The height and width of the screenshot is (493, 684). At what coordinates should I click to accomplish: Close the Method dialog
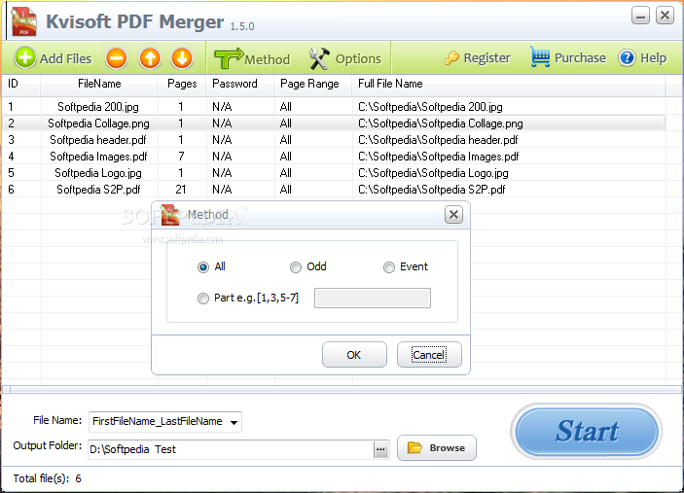453,215
